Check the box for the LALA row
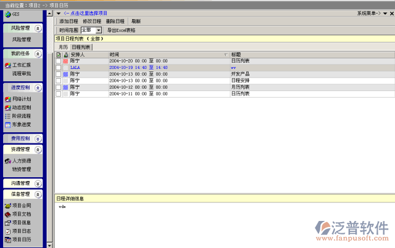 [x=59, y=67]
